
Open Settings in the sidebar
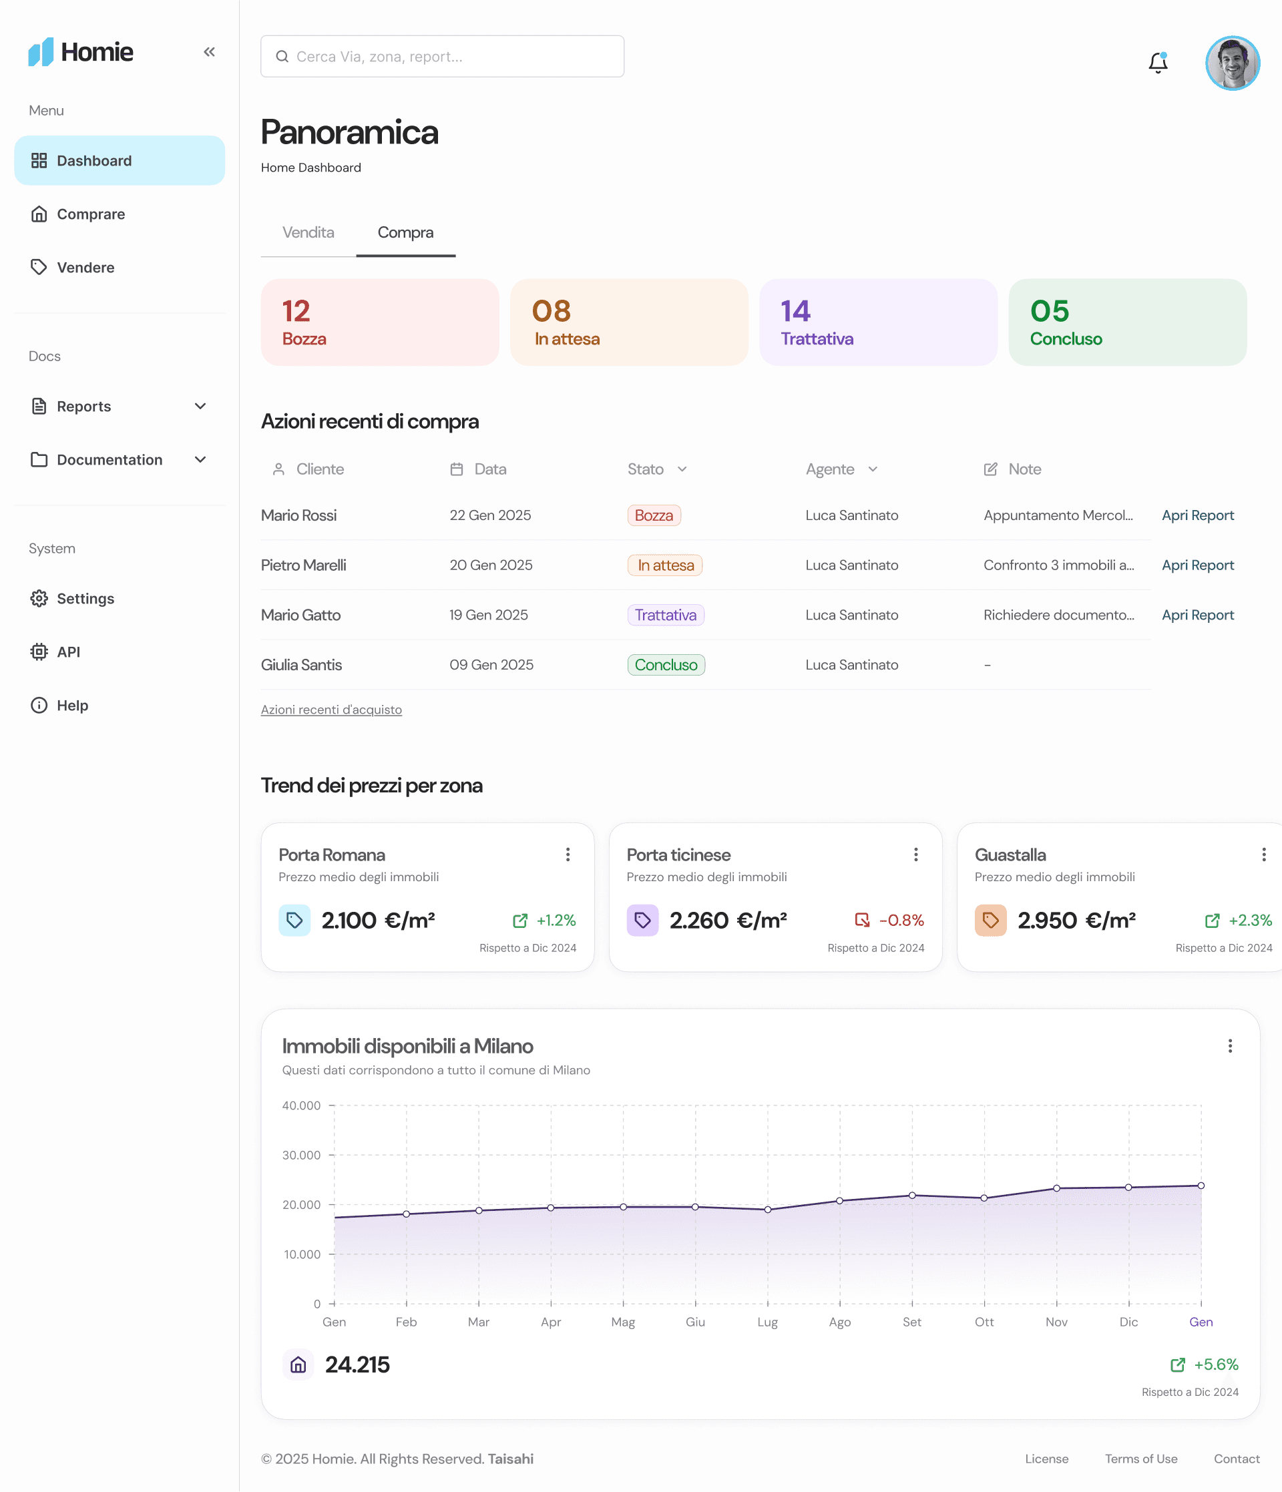pos(120,598)
